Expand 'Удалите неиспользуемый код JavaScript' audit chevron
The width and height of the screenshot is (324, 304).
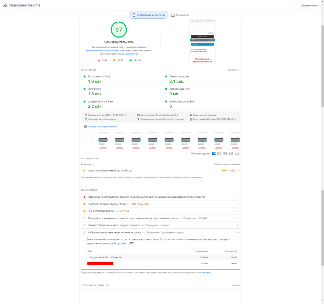click(x=238, y=171)
